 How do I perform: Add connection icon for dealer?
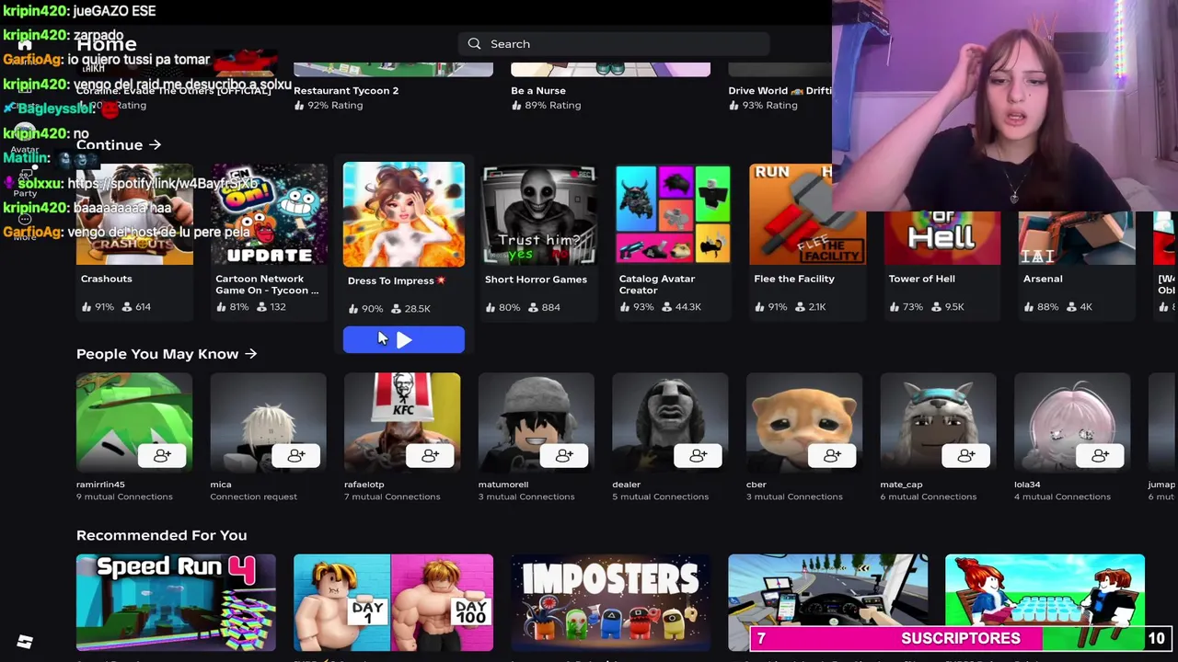pyautogui.click(x=699, y=455)
